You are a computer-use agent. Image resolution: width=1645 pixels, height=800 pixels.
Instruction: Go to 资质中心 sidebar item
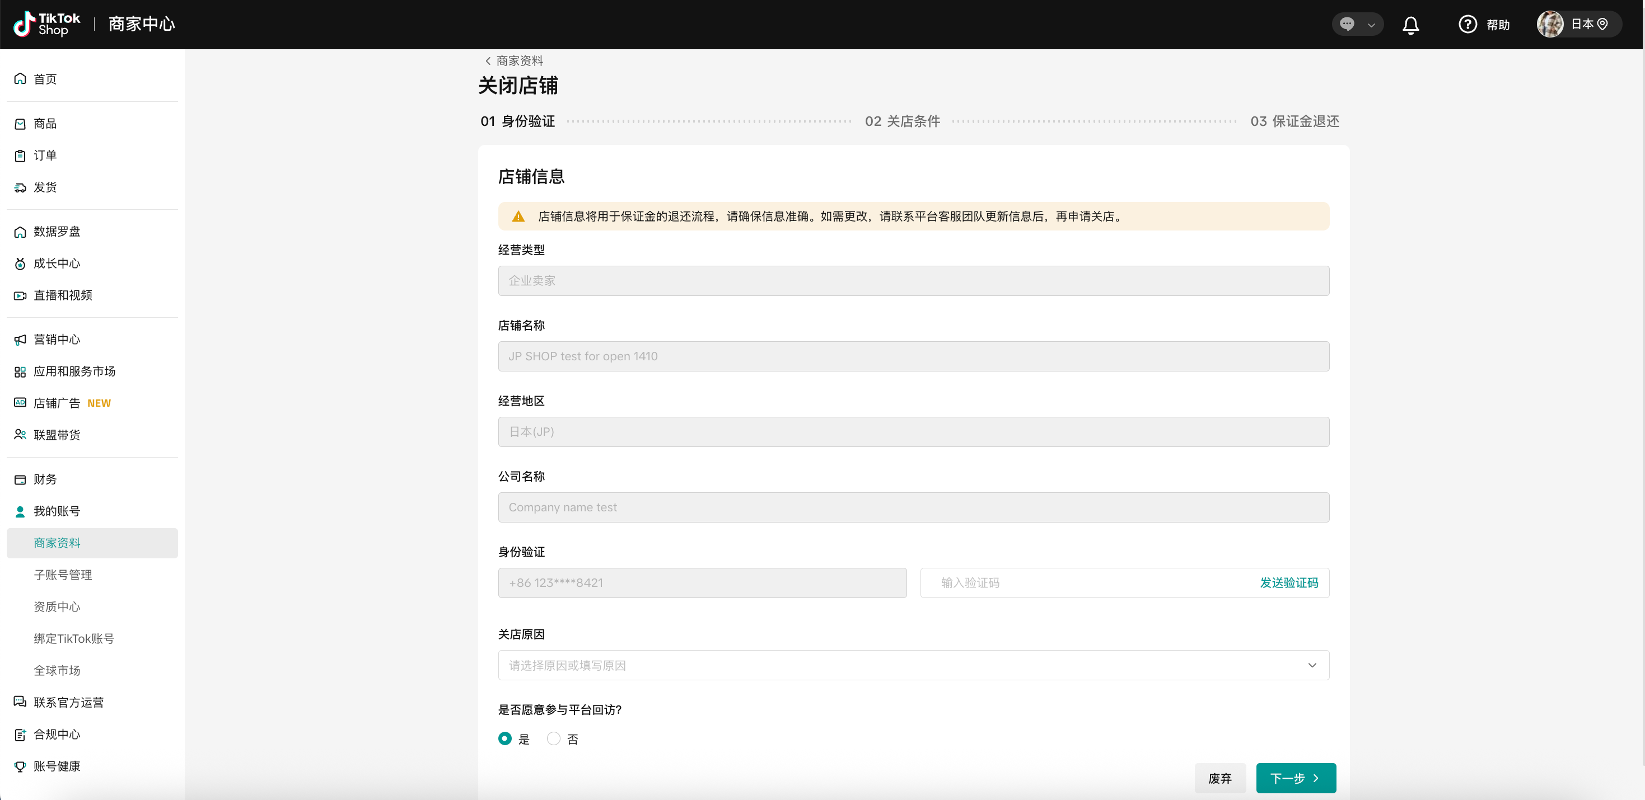(57, 606)
